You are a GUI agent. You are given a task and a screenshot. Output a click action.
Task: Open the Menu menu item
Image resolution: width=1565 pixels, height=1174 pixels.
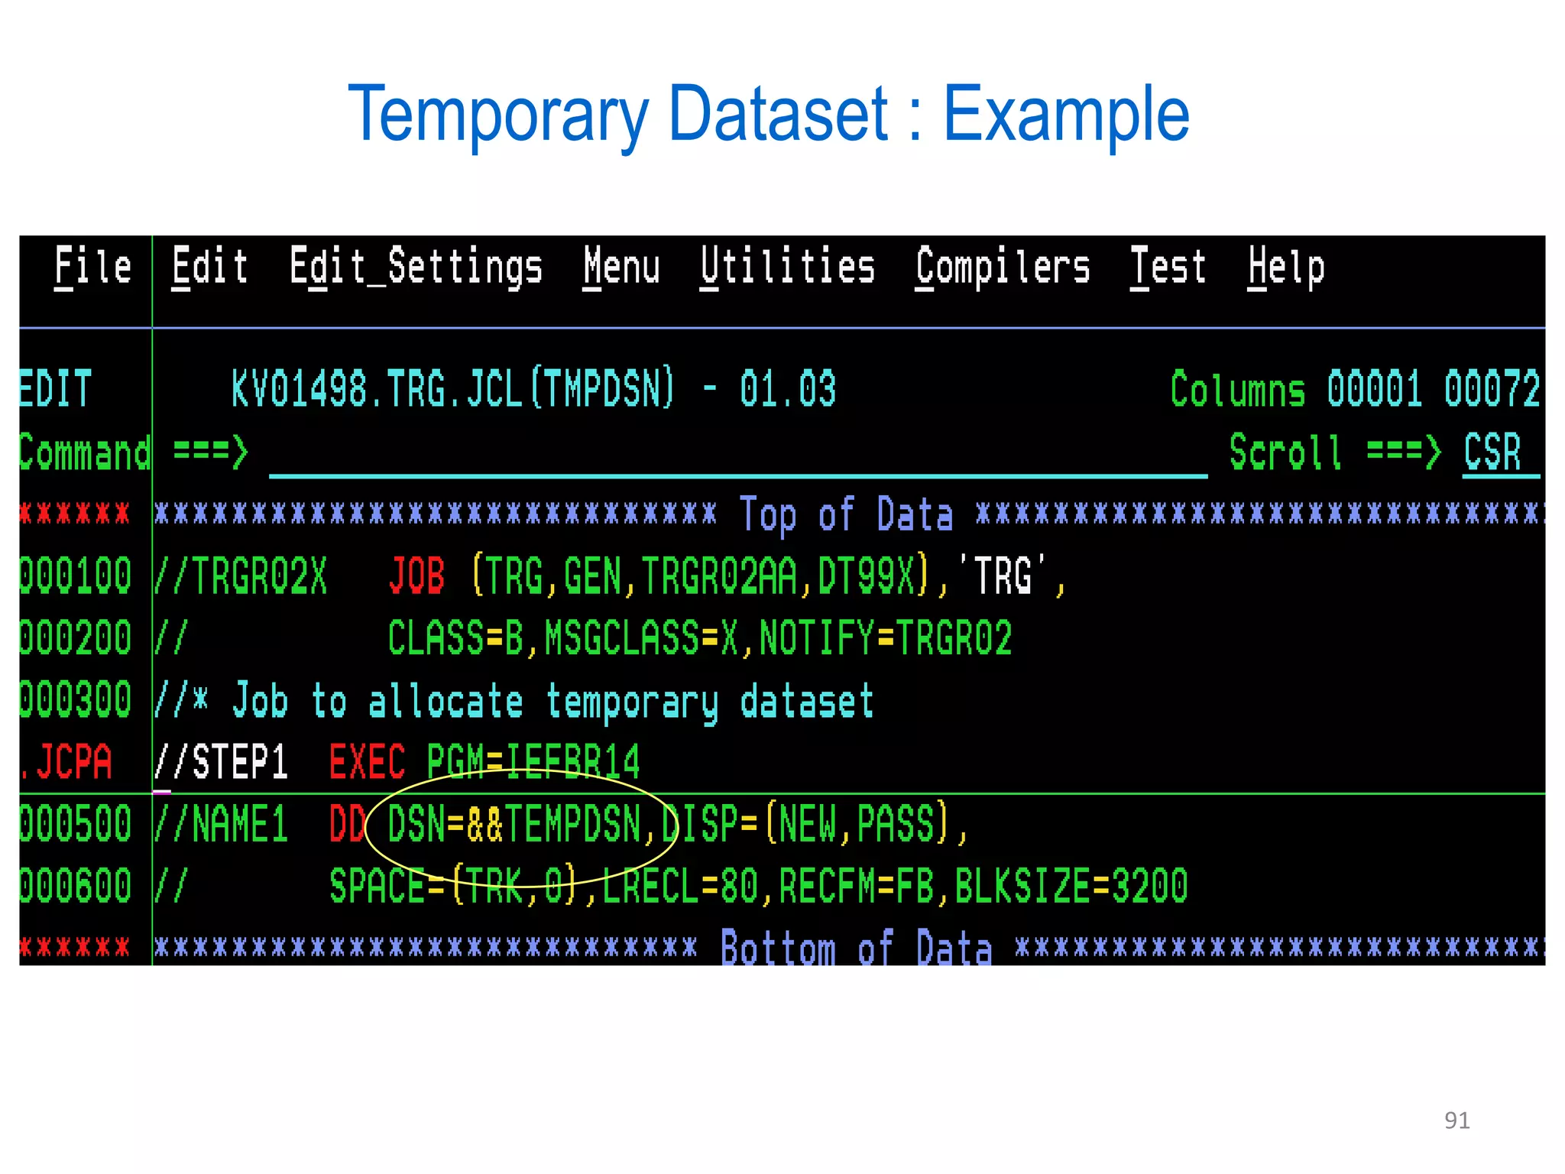[622, 267]
